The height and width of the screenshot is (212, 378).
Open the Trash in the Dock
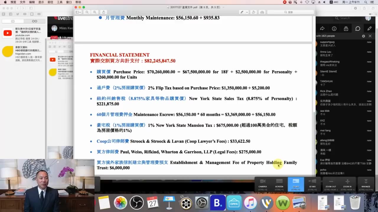coord(355,203)
